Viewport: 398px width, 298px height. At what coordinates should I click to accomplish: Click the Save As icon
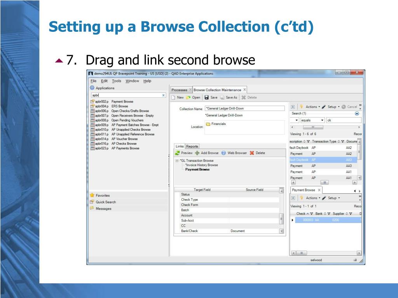click(x=222, y=97)
